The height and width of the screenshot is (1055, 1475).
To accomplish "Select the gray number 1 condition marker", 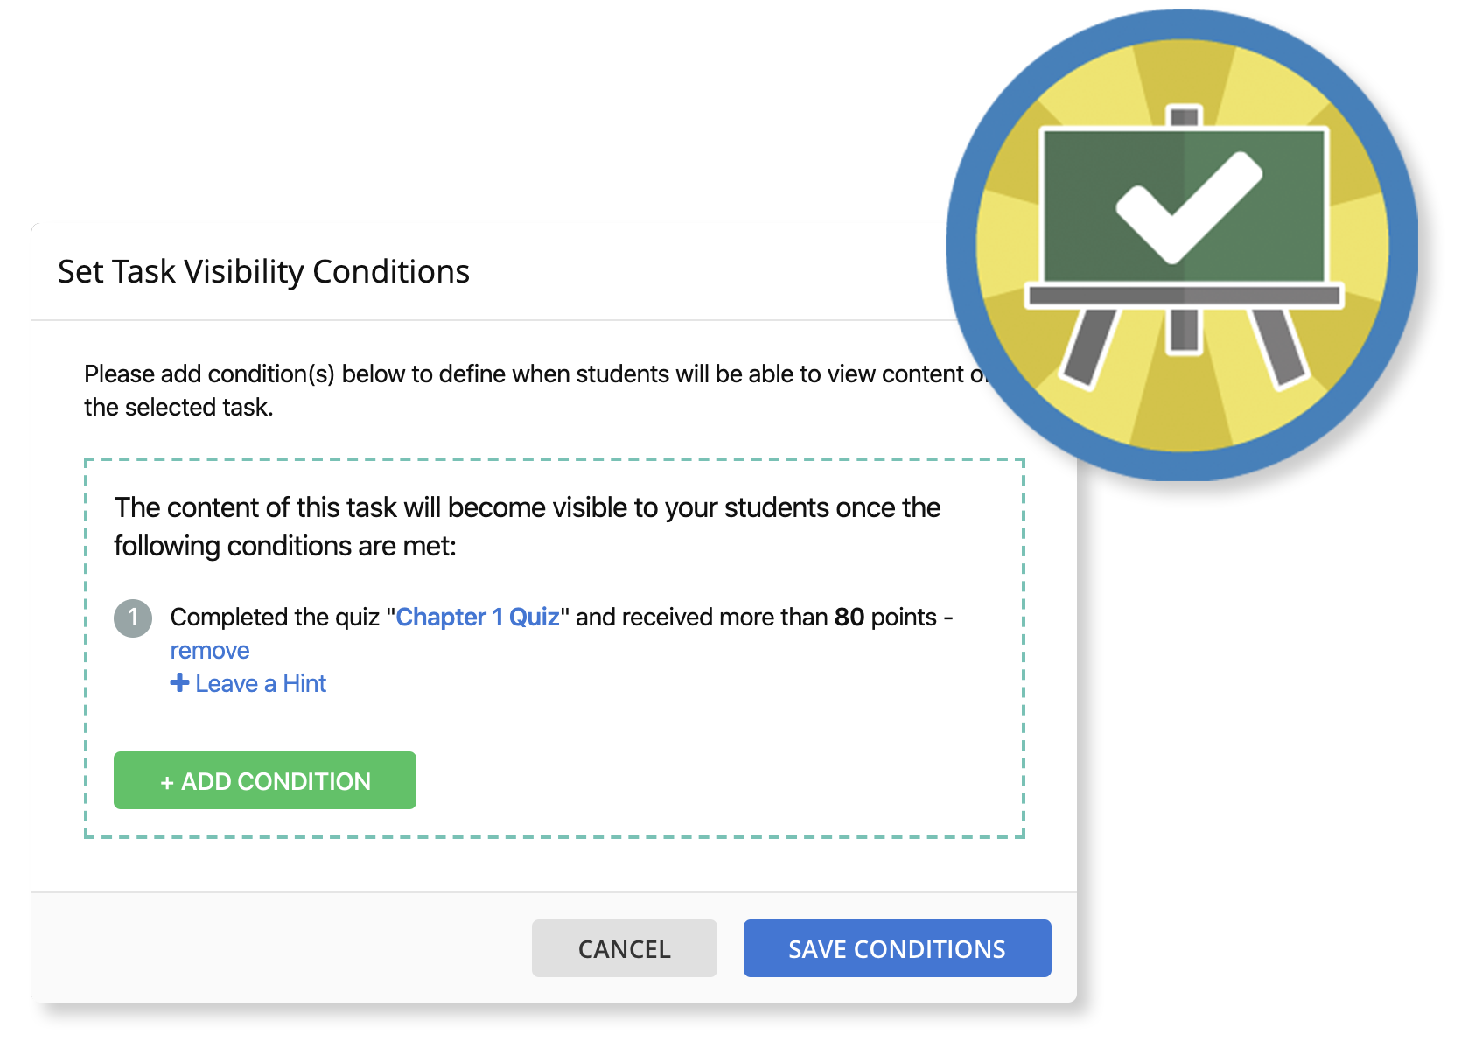I will pyautogui.click(x=133, y=618).
